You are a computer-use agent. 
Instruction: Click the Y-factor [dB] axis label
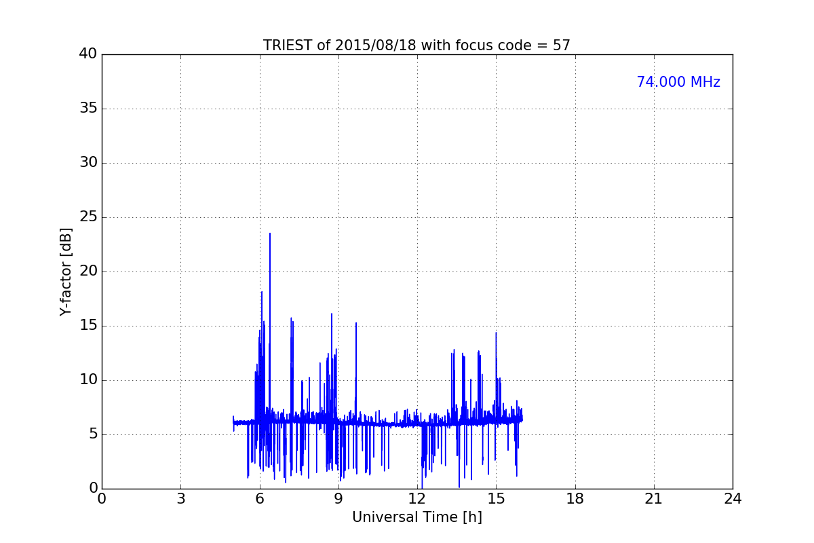click(66, 271)
